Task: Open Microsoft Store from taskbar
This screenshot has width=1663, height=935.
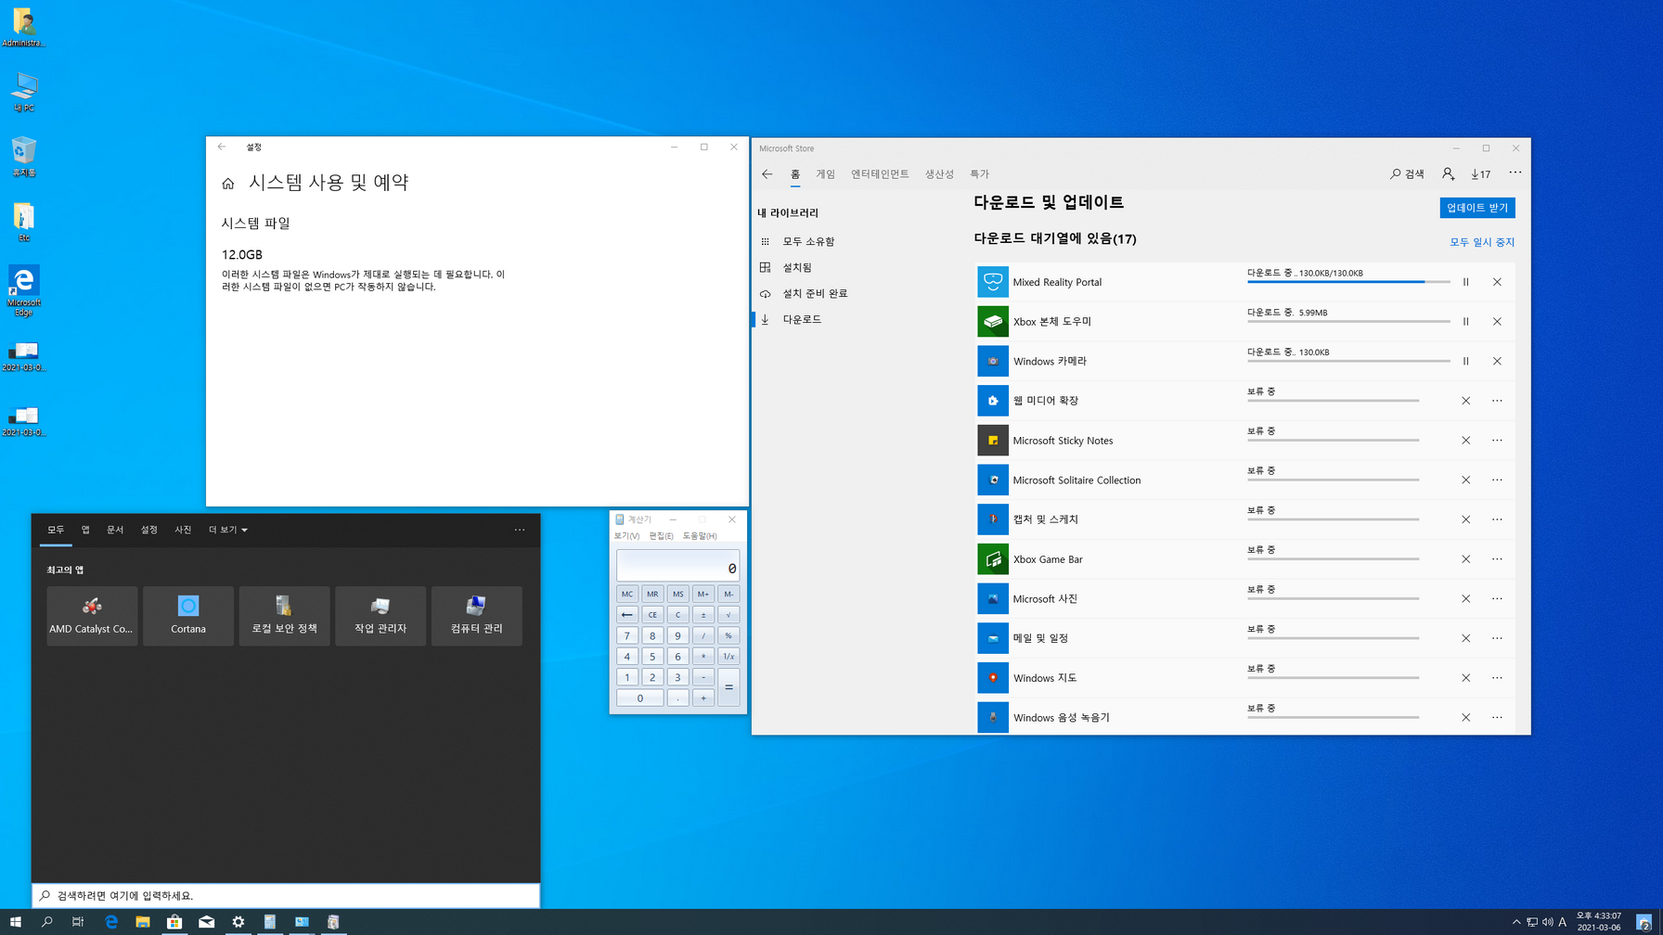Action: pos(174,922)
